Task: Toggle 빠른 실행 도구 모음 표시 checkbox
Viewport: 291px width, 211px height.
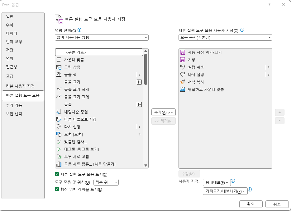Action: [x=57, y=174]
